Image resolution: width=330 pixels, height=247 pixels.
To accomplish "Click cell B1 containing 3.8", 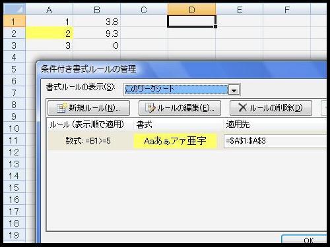I will tap(97, 21).
